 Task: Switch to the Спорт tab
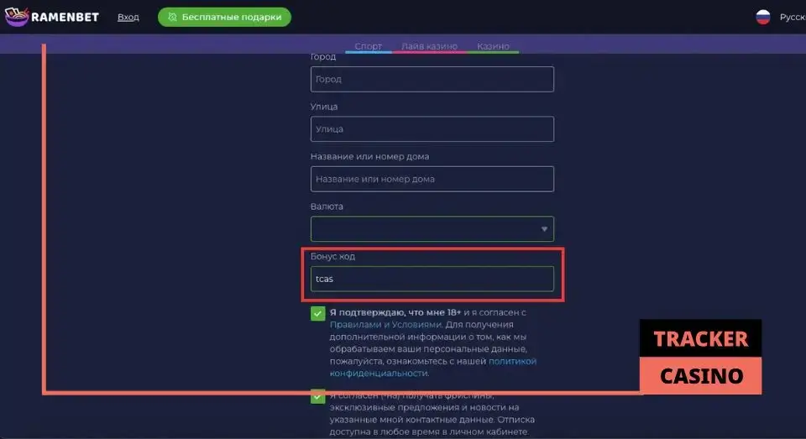click(x=368, y=46)
